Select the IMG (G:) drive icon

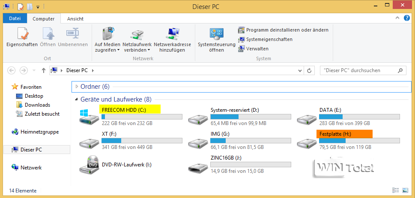[x=198, y=143]
